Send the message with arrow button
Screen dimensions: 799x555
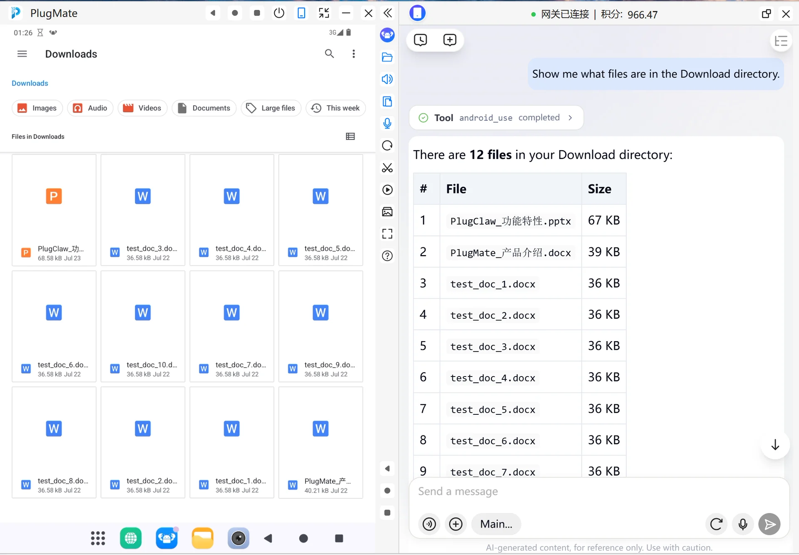769,524
